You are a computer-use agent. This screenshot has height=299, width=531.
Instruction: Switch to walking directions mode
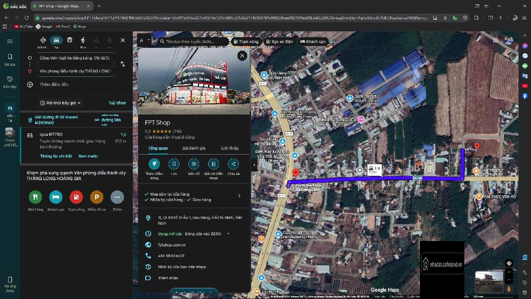coord(83,41)
